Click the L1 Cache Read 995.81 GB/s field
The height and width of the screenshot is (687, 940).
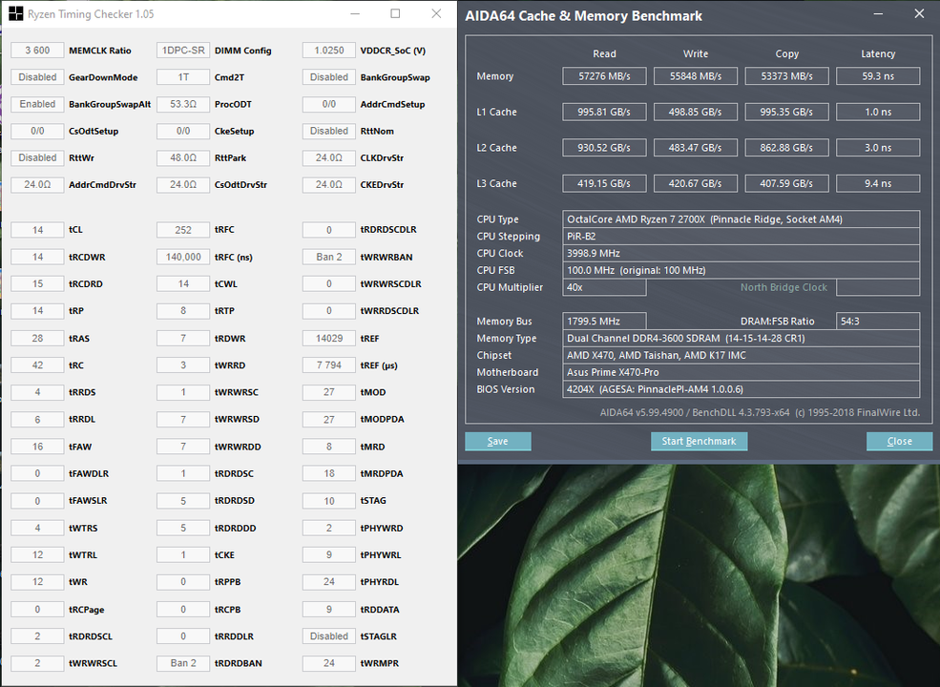coord(604,112)
